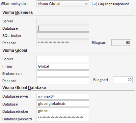Click the Visma Business Server field

pos(63,21)
